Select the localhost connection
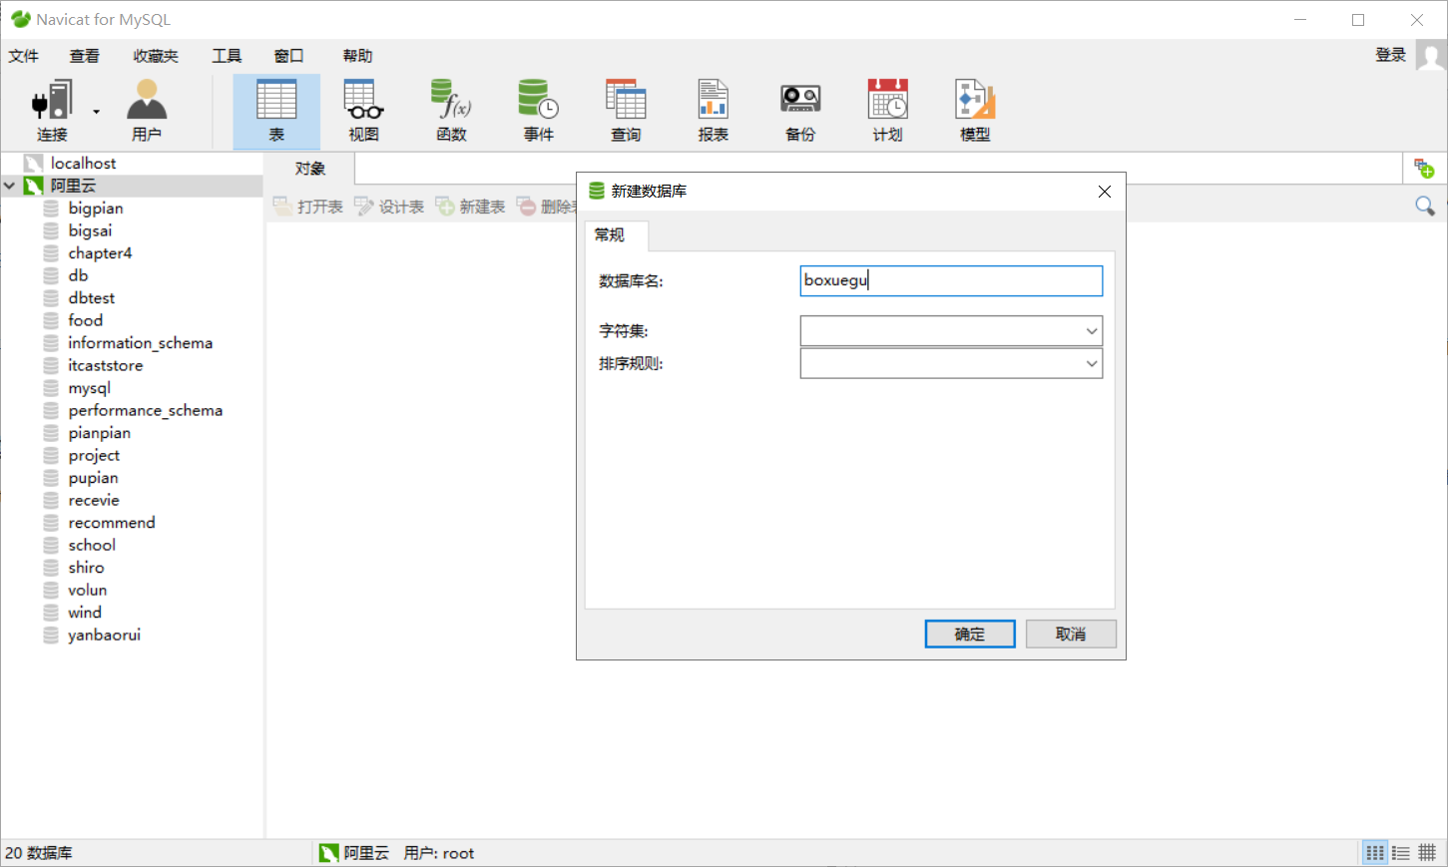The image size is (1448, 867). click(x=83, y=163)
